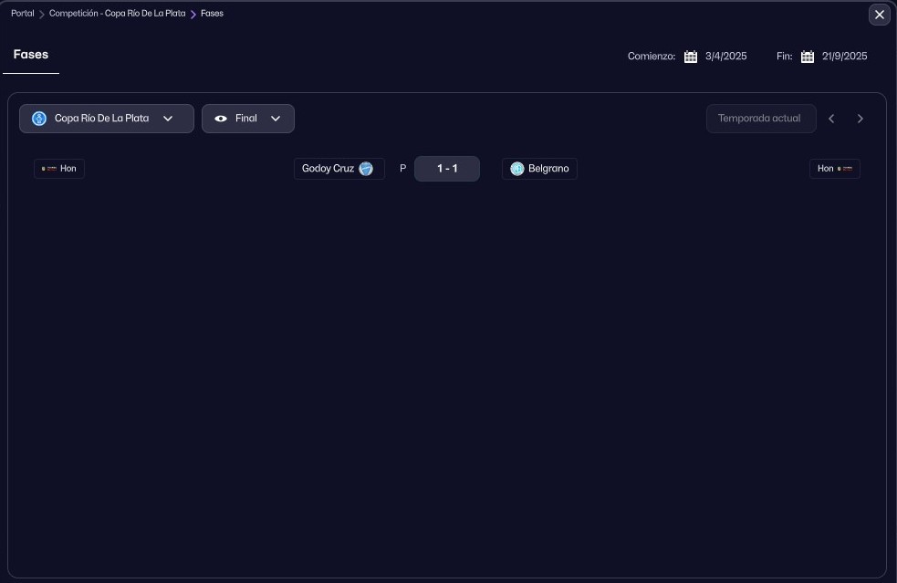
Task: Open the Final stage dropdown chevron
Action: click(276, 119)
